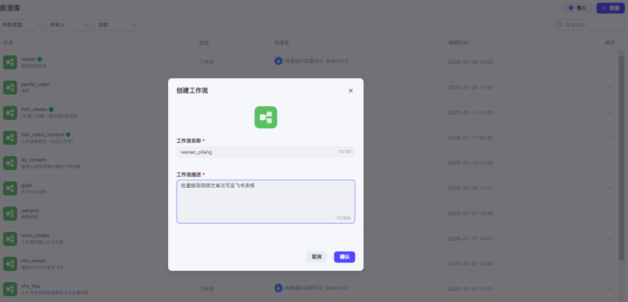The height and width of the screenshot is (302, 628).
Task: Open the 所有类型 filter dropdown
Action: pyautogui.click(x=22, y=25)
